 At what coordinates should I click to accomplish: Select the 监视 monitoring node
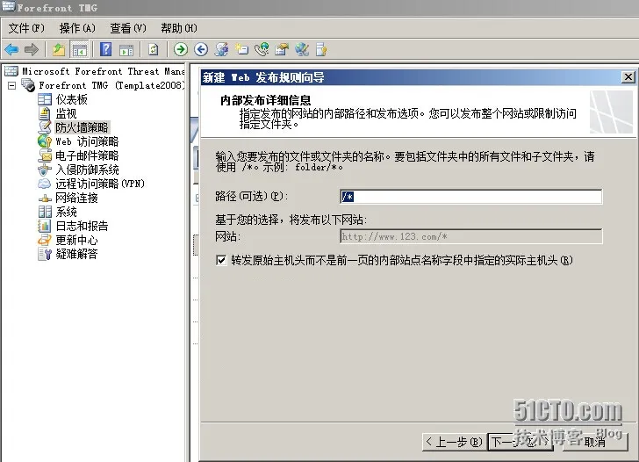(66, 113)
